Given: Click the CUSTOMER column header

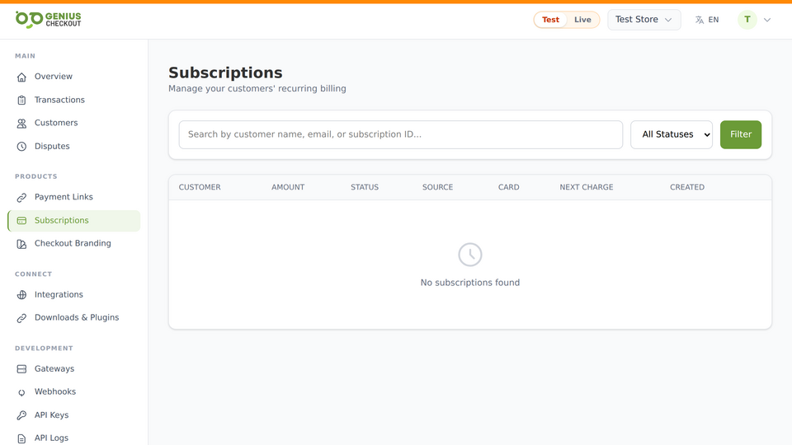Looking at the screenshot, I should point(200,187).
